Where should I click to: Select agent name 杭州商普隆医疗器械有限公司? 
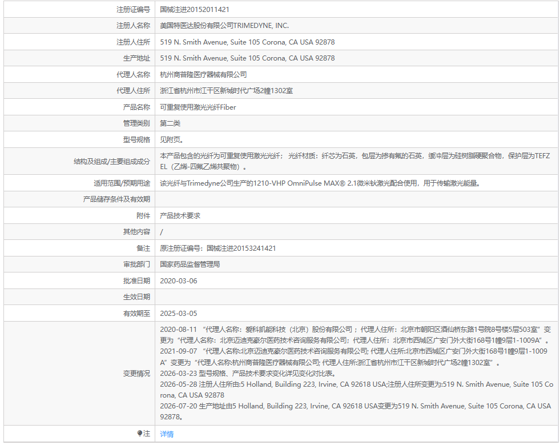click(x=204, y=75)
